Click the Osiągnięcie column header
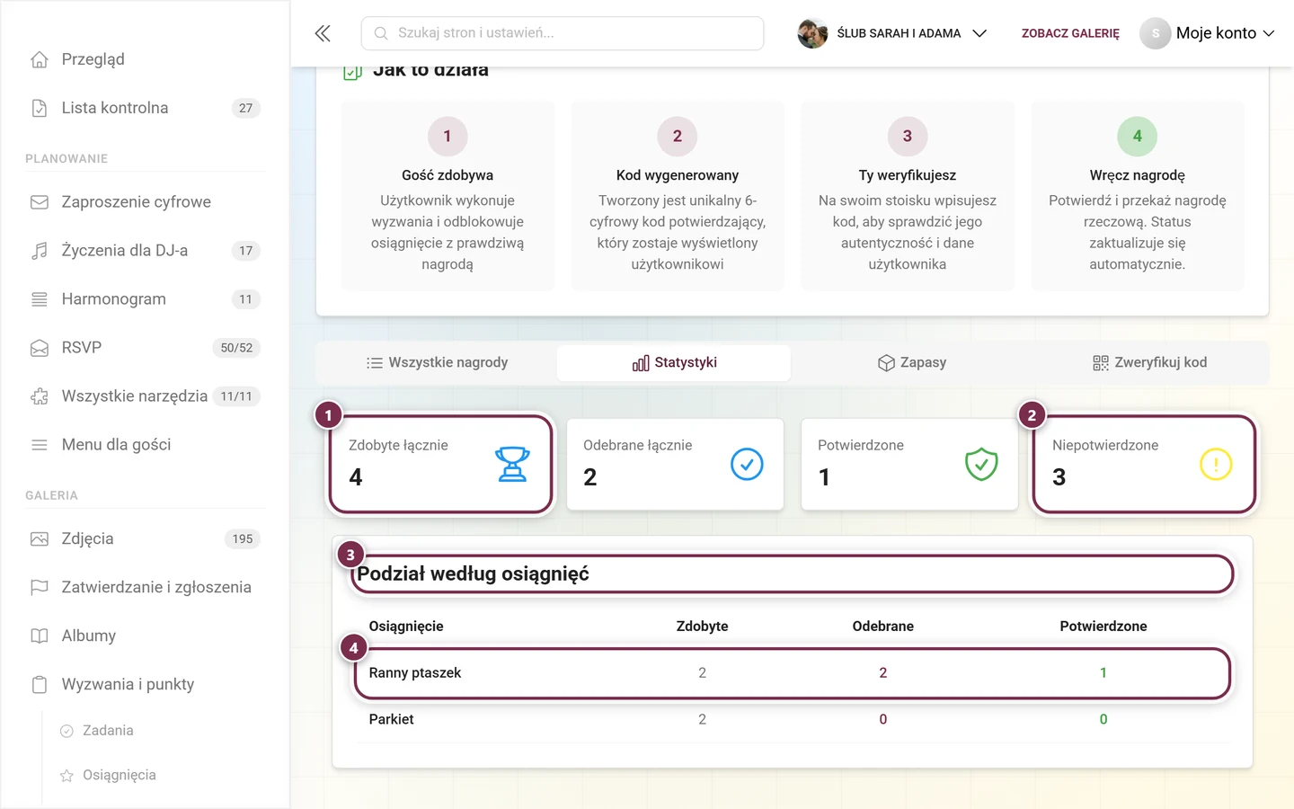Viewport: 1294px width, 809px height. point(406,627)
